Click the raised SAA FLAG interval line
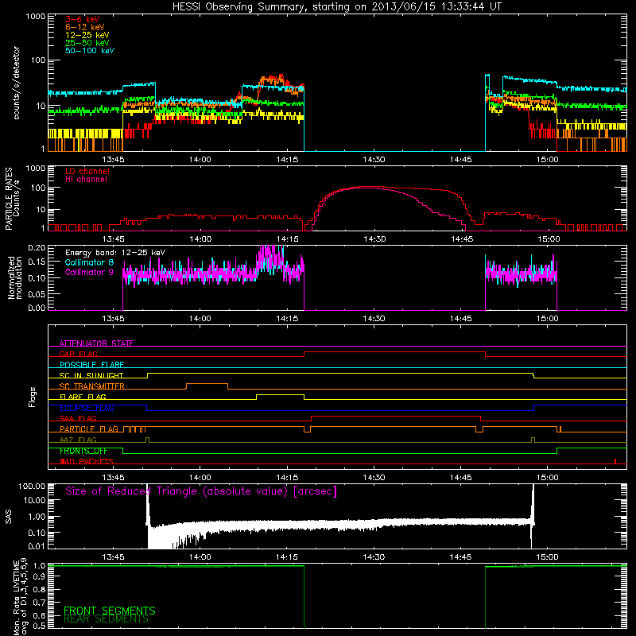 point(396,417)
